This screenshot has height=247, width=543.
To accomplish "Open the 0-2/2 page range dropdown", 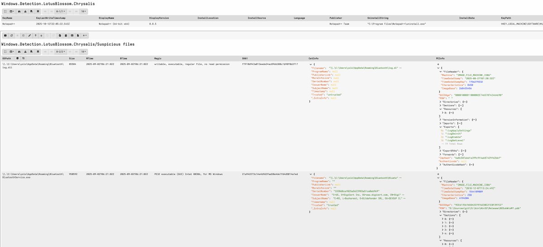I will [61, 52].
